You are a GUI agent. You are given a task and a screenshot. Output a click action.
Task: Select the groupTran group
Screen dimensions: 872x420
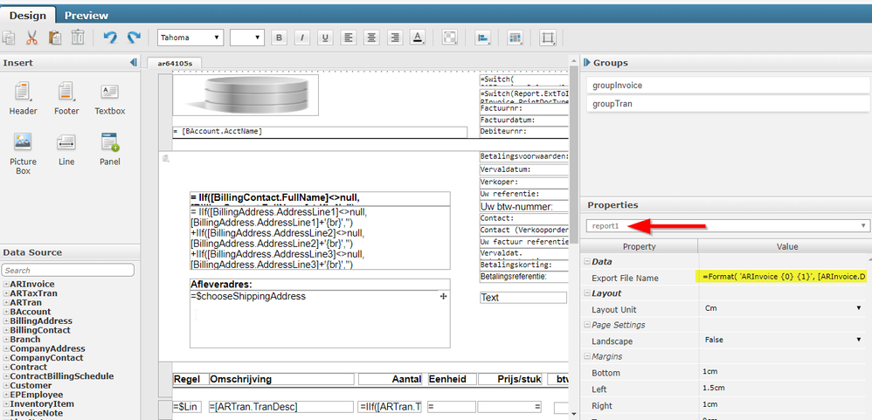(x=728, y=104)
